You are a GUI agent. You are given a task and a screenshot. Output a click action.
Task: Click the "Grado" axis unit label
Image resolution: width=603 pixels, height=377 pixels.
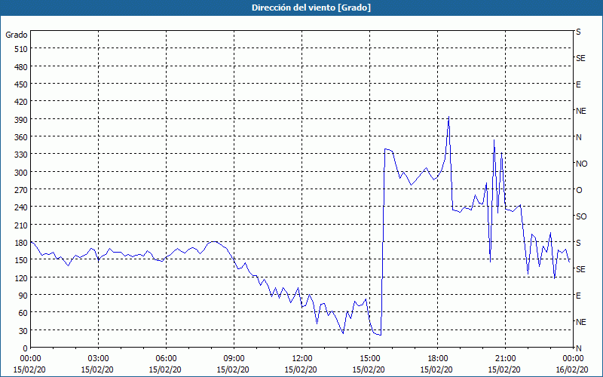(x=17, y=35)
